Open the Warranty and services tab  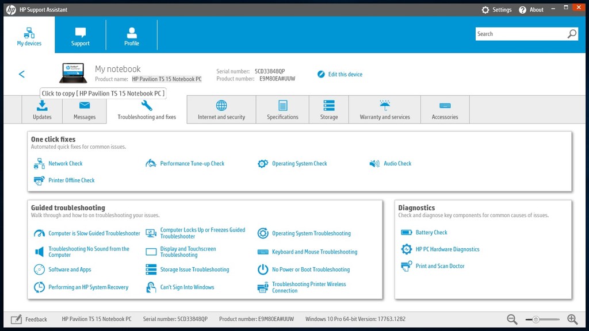pyautogui.click(x=385, y=110)
